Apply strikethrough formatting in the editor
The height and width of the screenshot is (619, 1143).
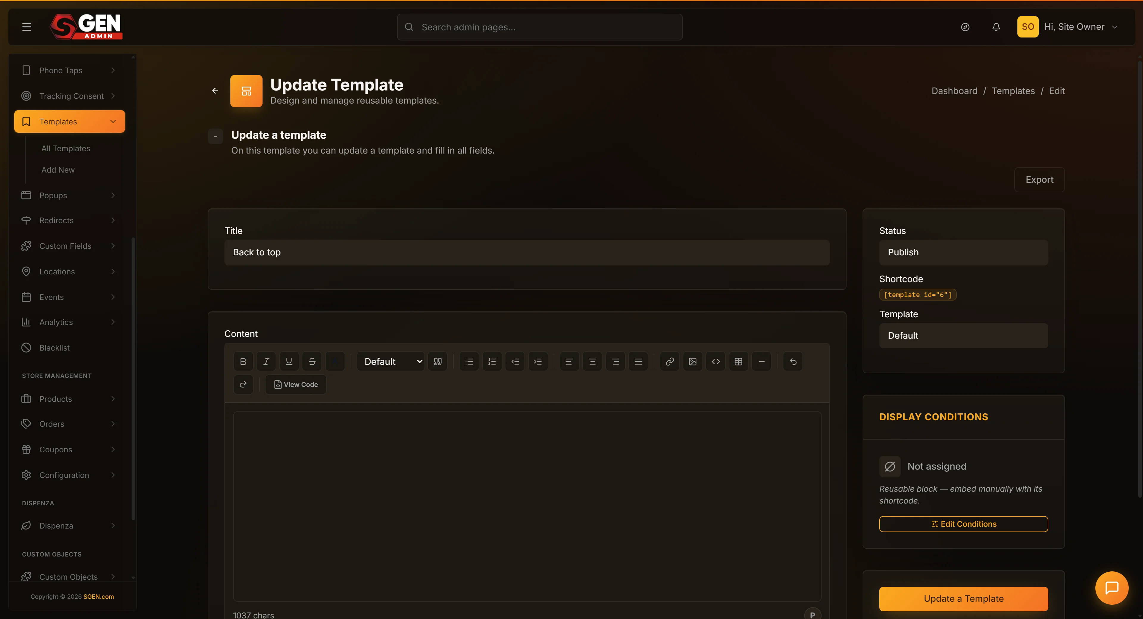(x=312, y=362)
